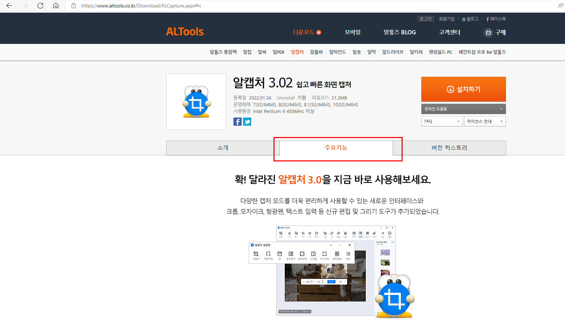Select 알PDF in product submenu
Screen dimensions: 565x325
point(278,52)
